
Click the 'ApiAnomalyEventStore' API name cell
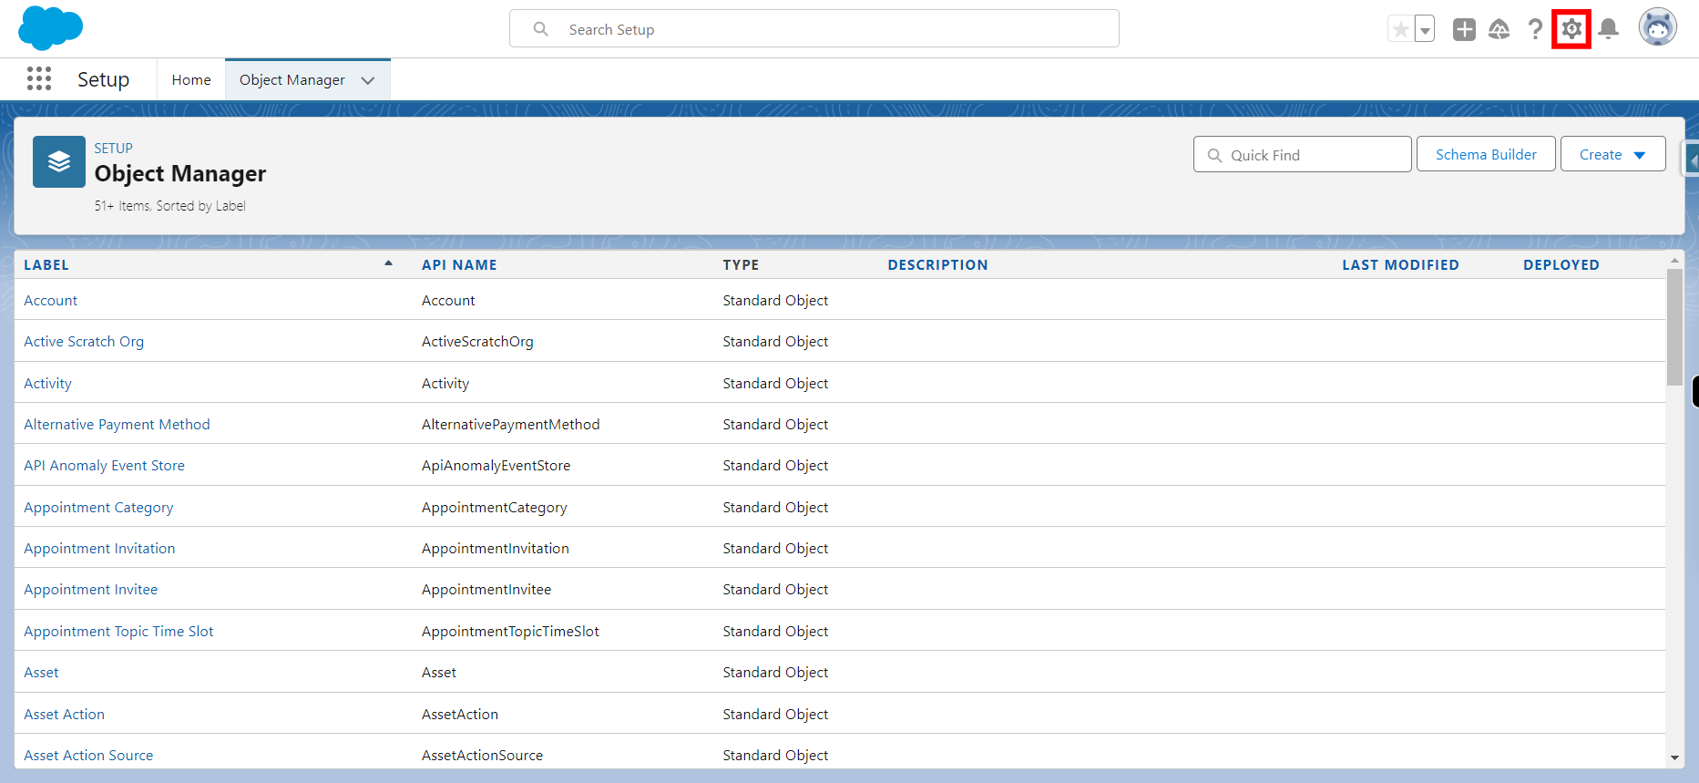pos(496,465)
